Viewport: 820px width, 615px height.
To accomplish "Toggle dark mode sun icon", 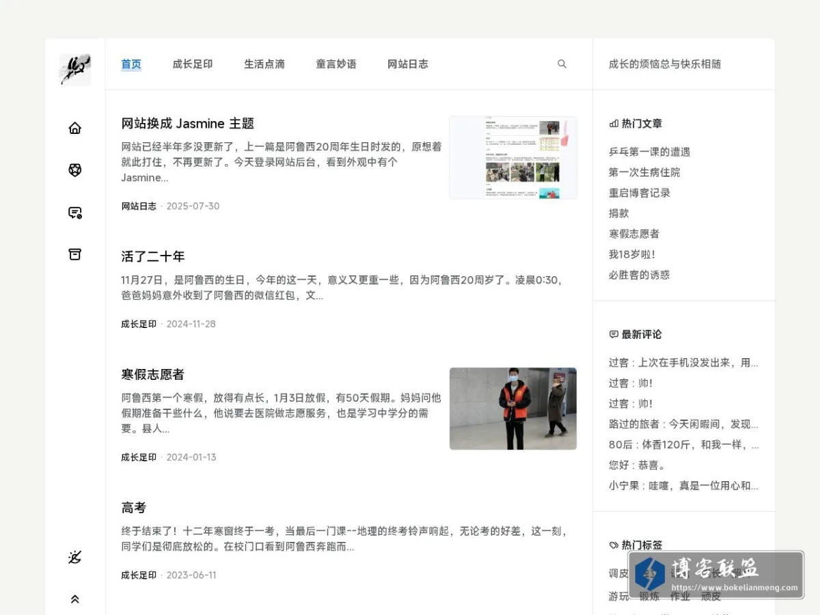I will tap(75, 557).
